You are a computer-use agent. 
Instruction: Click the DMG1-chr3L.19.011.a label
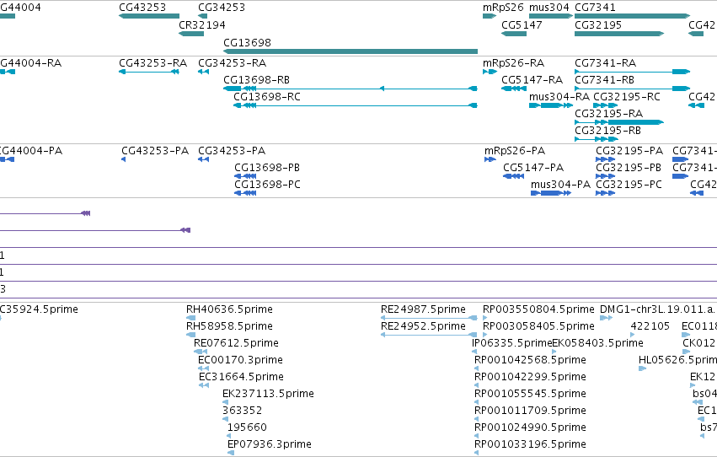[658, 309]
